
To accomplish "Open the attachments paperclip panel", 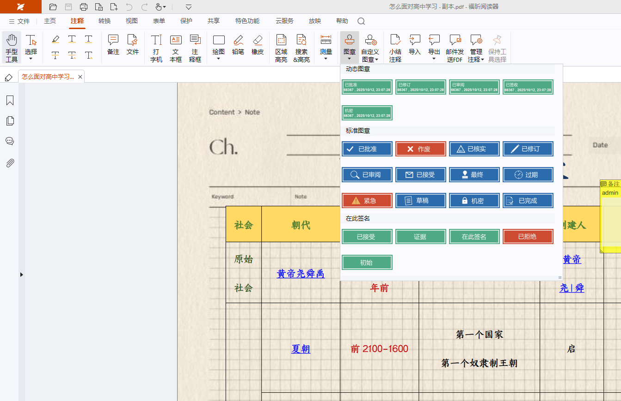I will click(10, 163).
